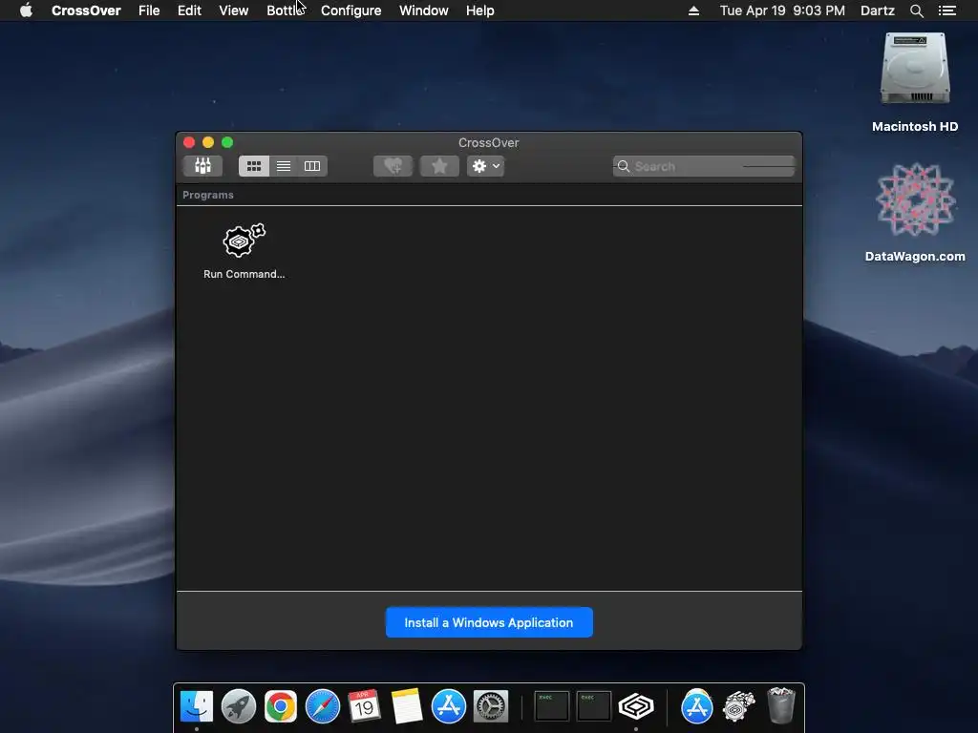Open the first exec terminal icon in Dock

coord(551,706)
